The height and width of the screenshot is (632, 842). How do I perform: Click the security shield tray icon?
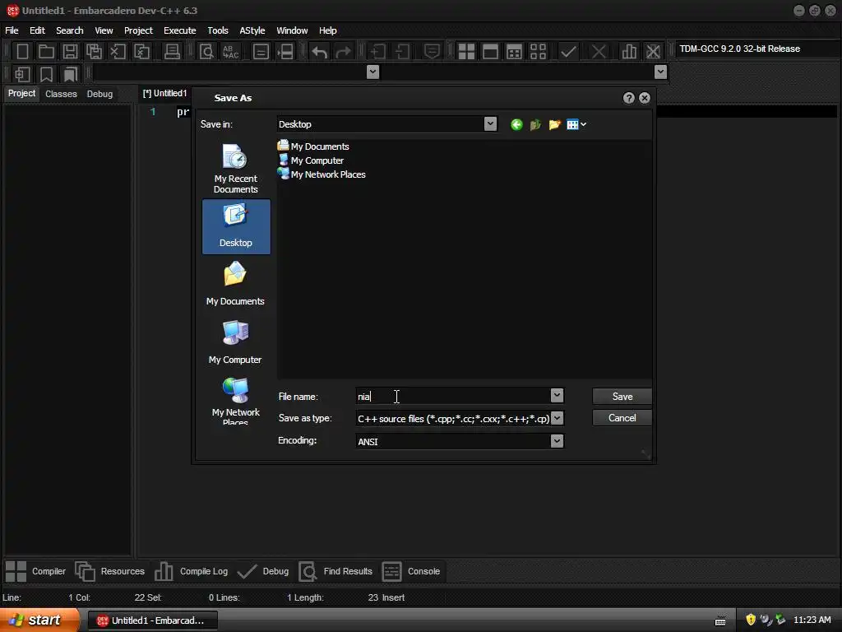point(751,620)
